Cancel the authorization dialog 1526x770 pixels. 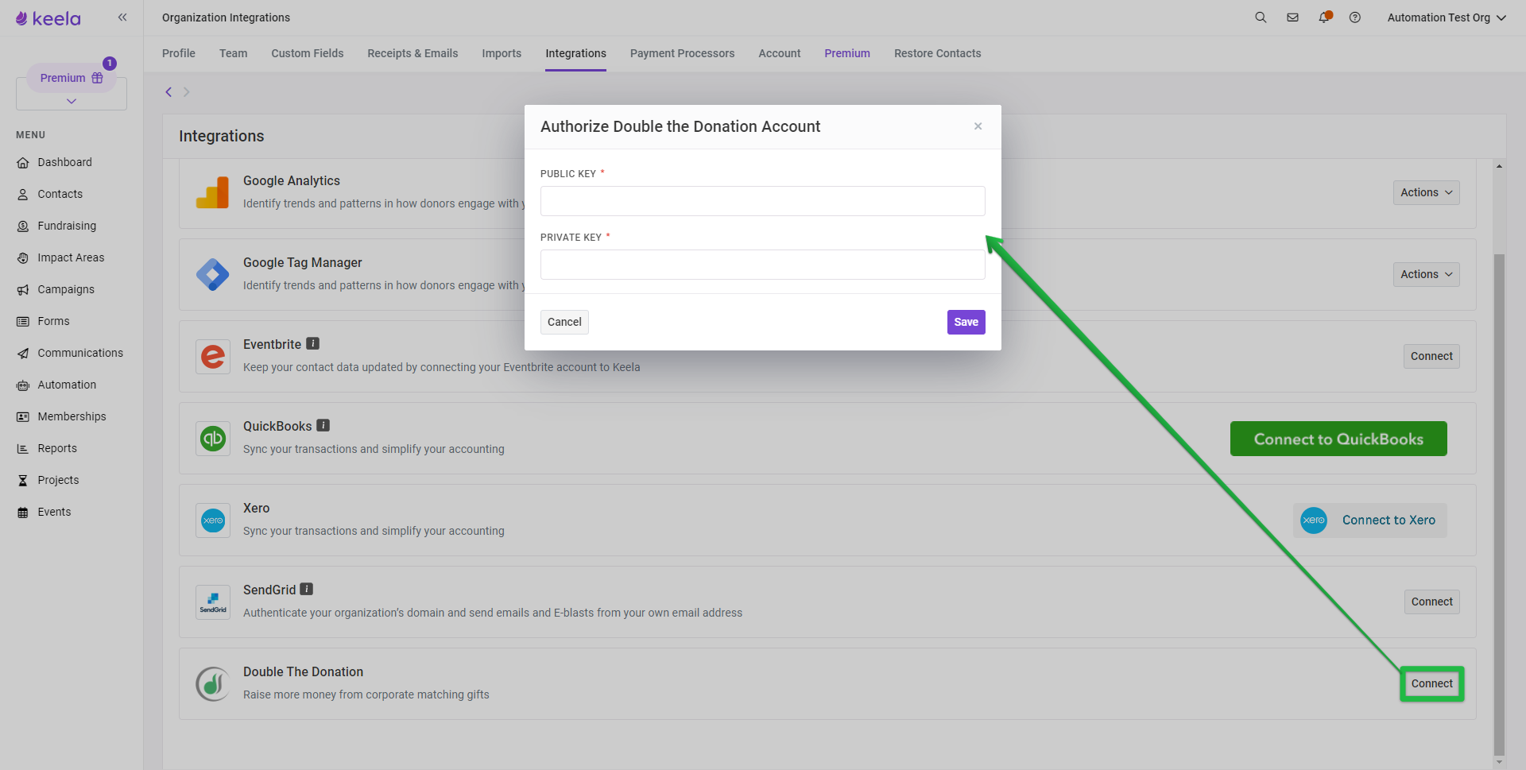tap(564, 322)
